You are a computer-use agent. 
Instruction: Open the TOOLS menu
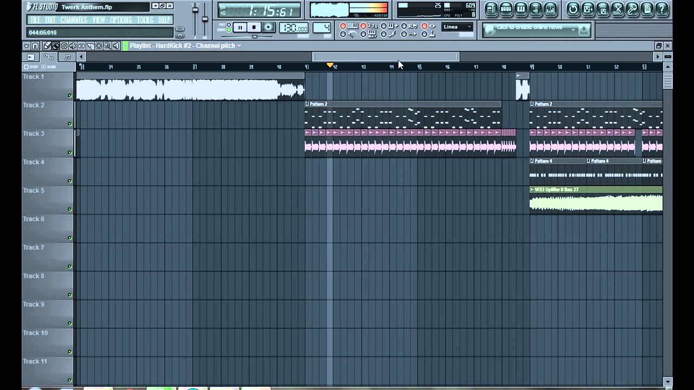pyautogui.click(x=145, y=20)
